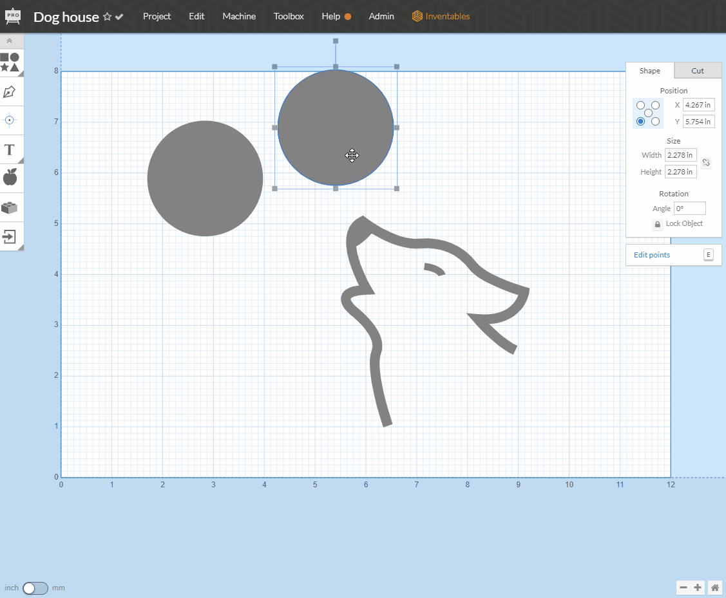Click the lock aspect ratio link icon

(706, 163)
